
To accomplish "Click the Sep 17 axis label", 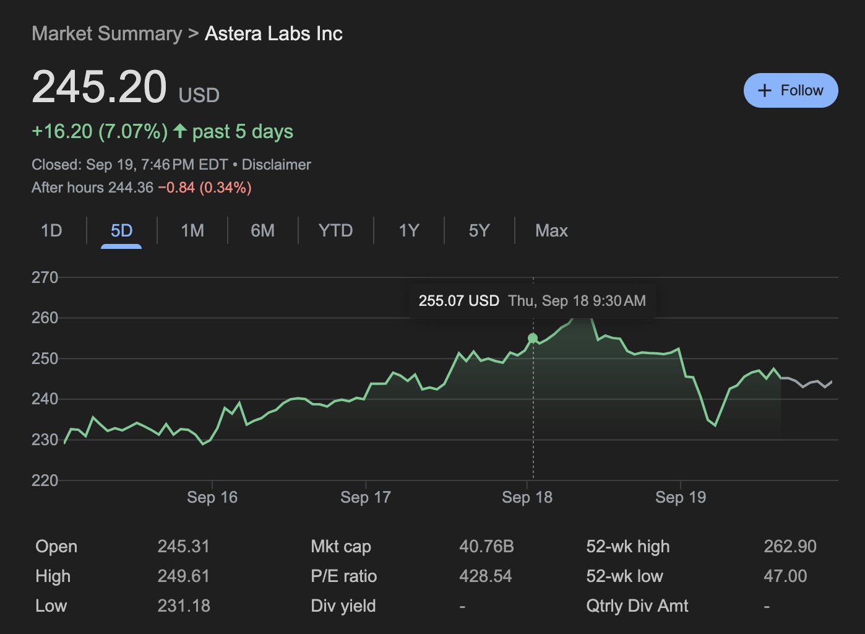I will (x=366, y=497).
